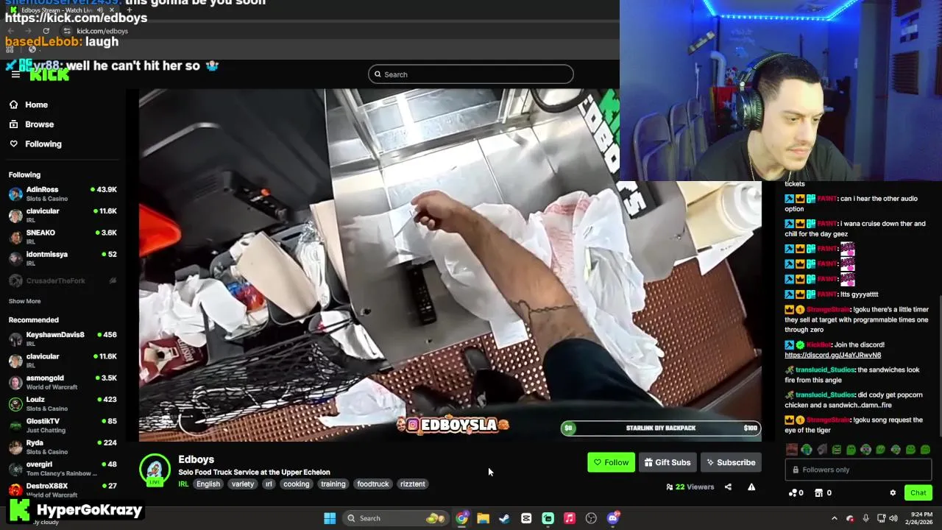The height and width of the screenshot is (530, 942).
Task: Open Steam from the taskbar
Action: 504,518
